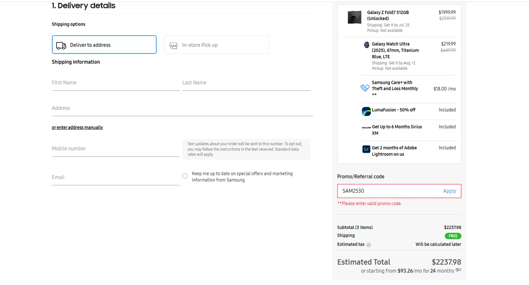This screenshot has width=529, height=285.
Task: Click the $219.99 watch price
Action: point(448,44)
